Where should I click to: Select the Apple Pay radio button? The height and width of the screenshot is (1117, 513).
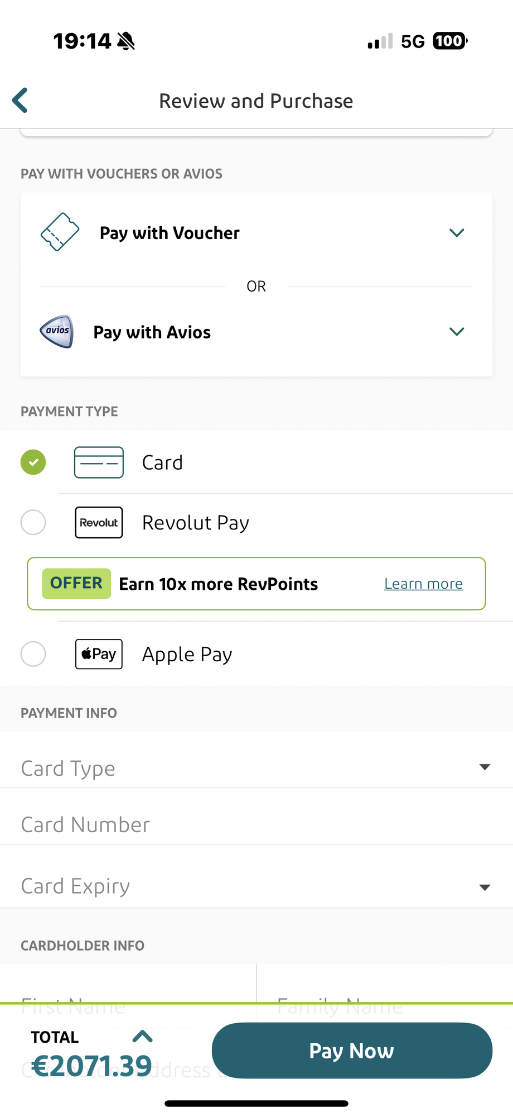coord(33,654)
